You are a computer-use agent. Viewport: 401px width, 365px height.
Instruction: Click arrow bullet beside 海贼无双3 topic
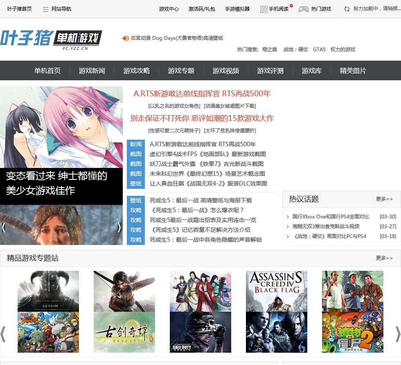[288, 227]
